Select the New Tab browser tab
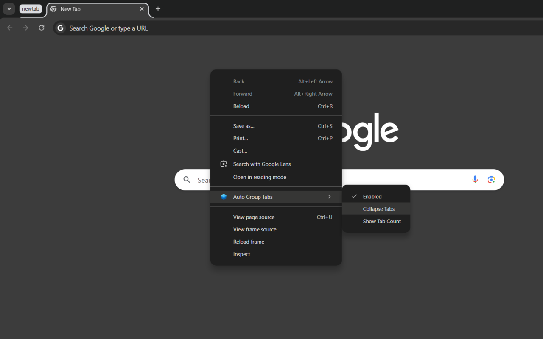The width and height of the screenshot is (543, 339). 98,9
